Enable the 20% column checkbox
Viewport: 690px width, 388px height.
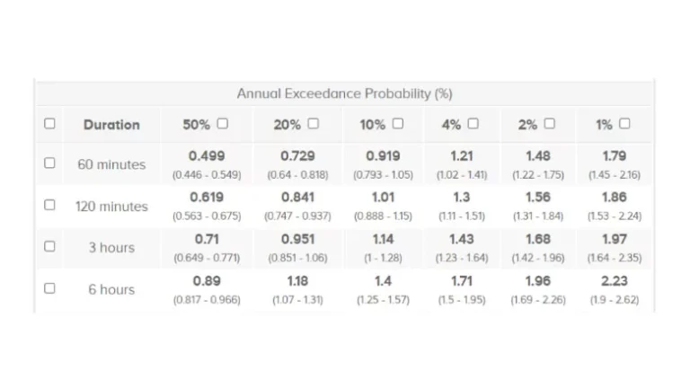point(314,124)
